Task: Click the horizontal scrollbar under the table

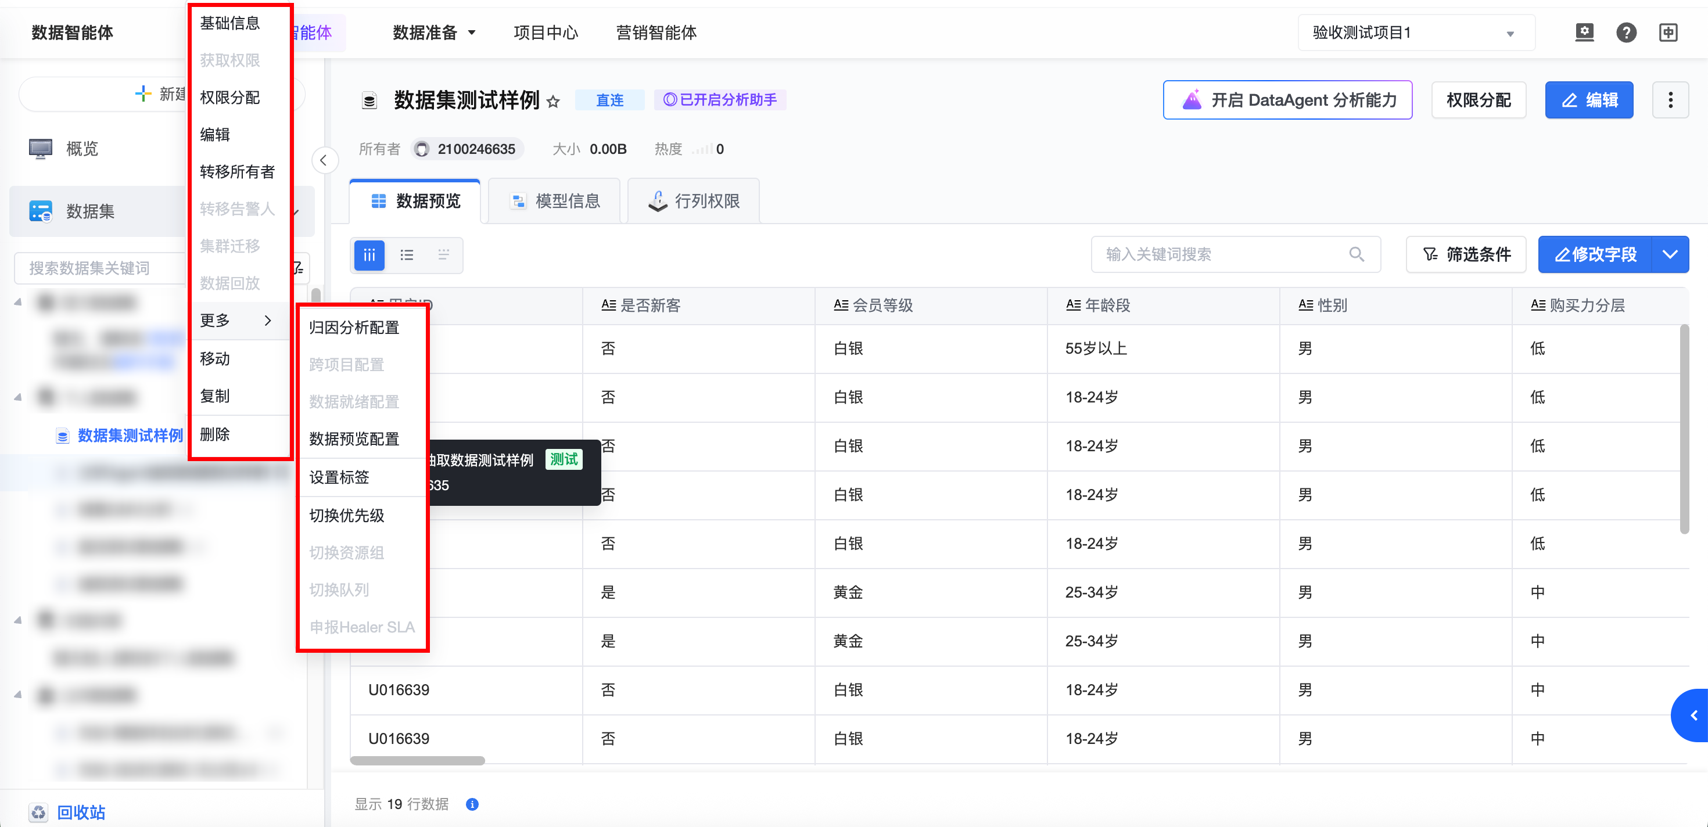Action: 417,760
